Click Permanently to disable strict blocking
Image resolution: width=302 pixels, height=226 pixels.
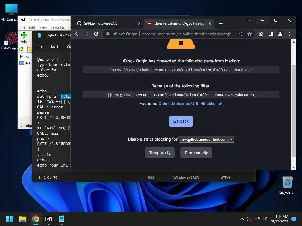196,153
